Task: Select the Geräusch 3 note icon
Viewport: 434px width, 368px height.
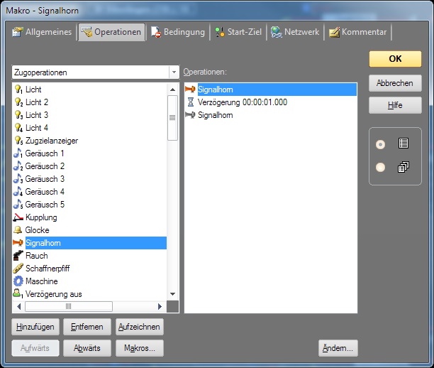Action: click(18, 179)
